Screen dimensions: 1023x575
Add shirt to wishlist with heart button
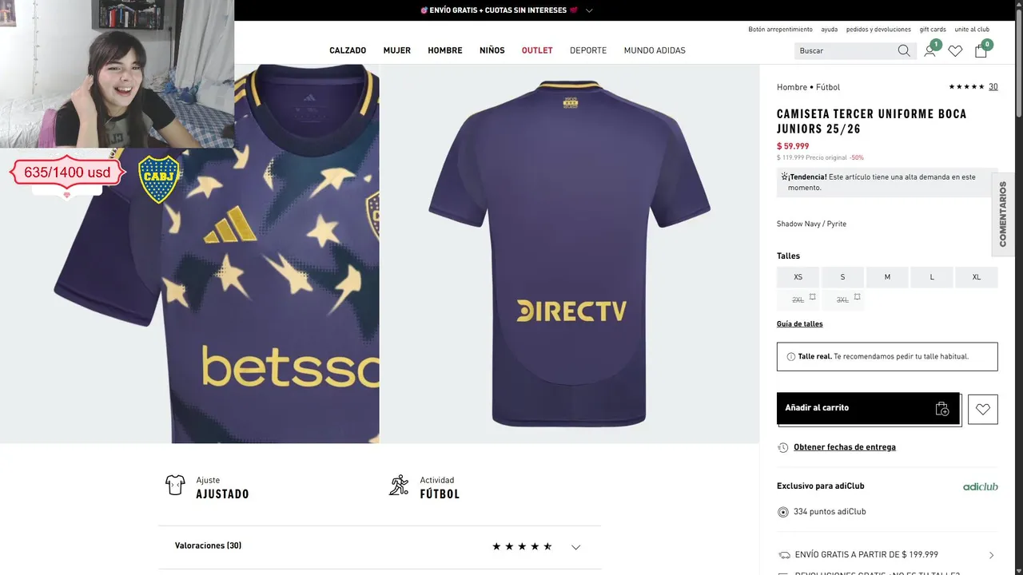(983, 409)
